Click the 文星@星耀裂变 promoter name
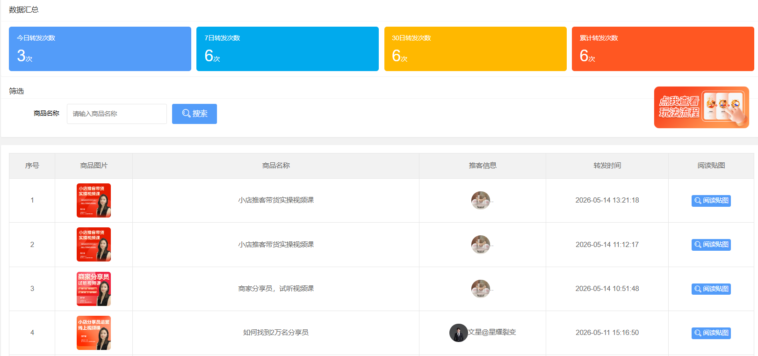Screen dimensions: 758x356 pos(492,332)
